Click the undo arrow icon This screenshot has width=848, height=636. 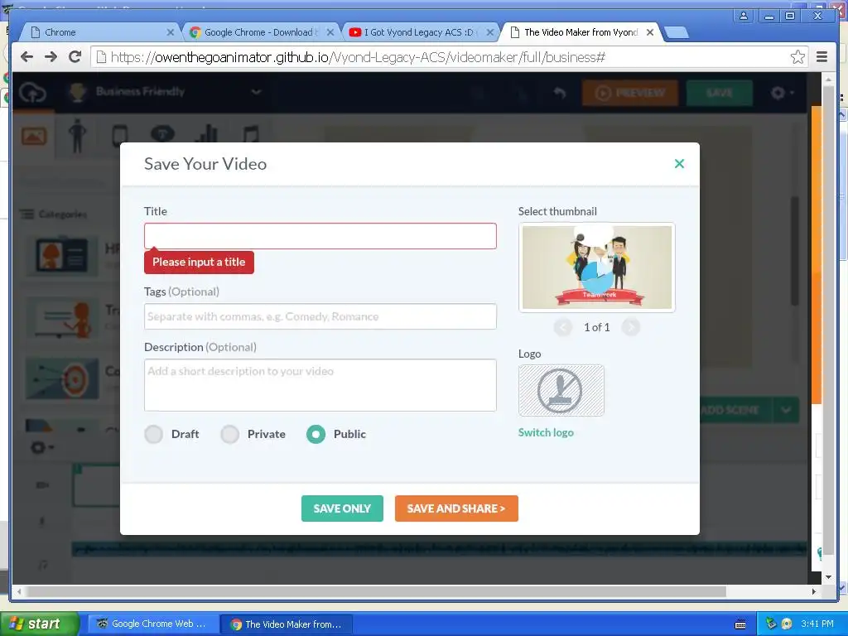pyautogui.click(x=560, y=93)
